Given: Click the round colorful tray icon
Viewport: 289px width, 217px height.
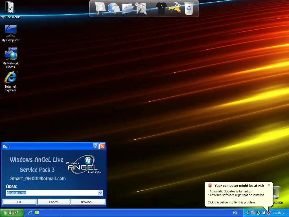Looking at the screenshot, I should [253, 213].
